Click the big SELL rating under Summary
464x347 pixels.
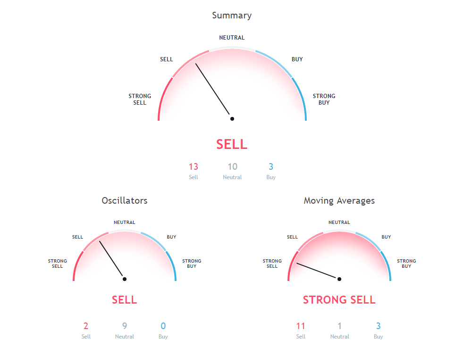(x=232, y=144)
